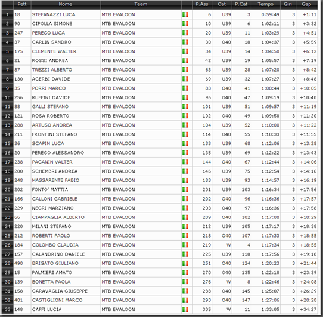This screenshot has height=317, width=323.
Task: Click bib number 490 of BRIGATO GIULIANO
Action: pos(18,263)
